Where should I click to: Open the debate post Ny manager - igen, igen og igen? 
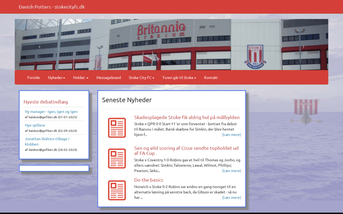(x=51, y=112)
